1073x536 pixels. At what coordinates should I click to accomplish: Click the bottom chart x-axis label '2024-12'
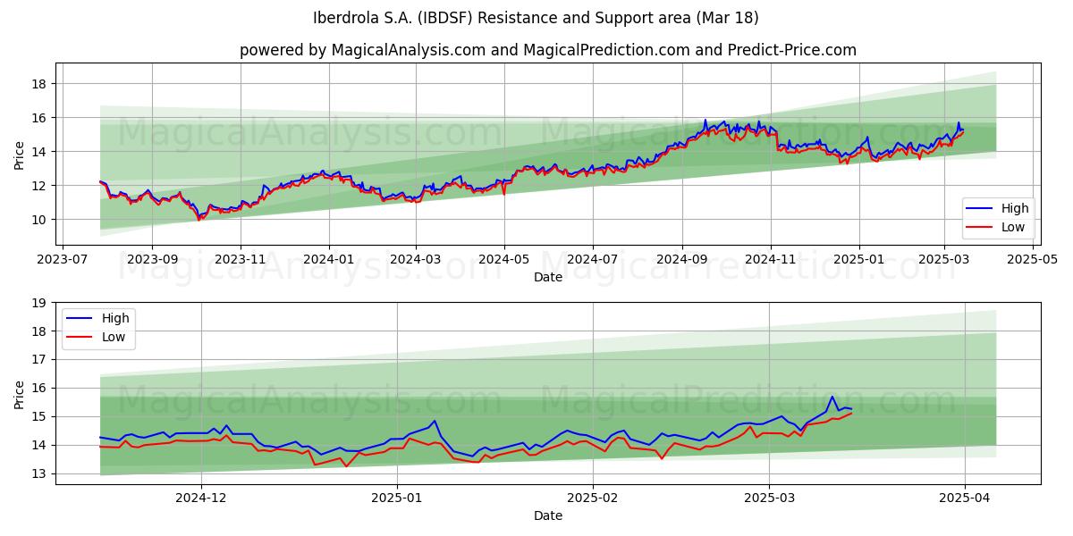(200, 498)
